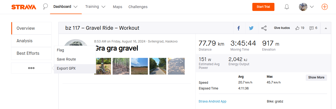The height and width of the screenshot is (109, 336).
Task: Open the comments icon showing 6
Action: point(312,28)
